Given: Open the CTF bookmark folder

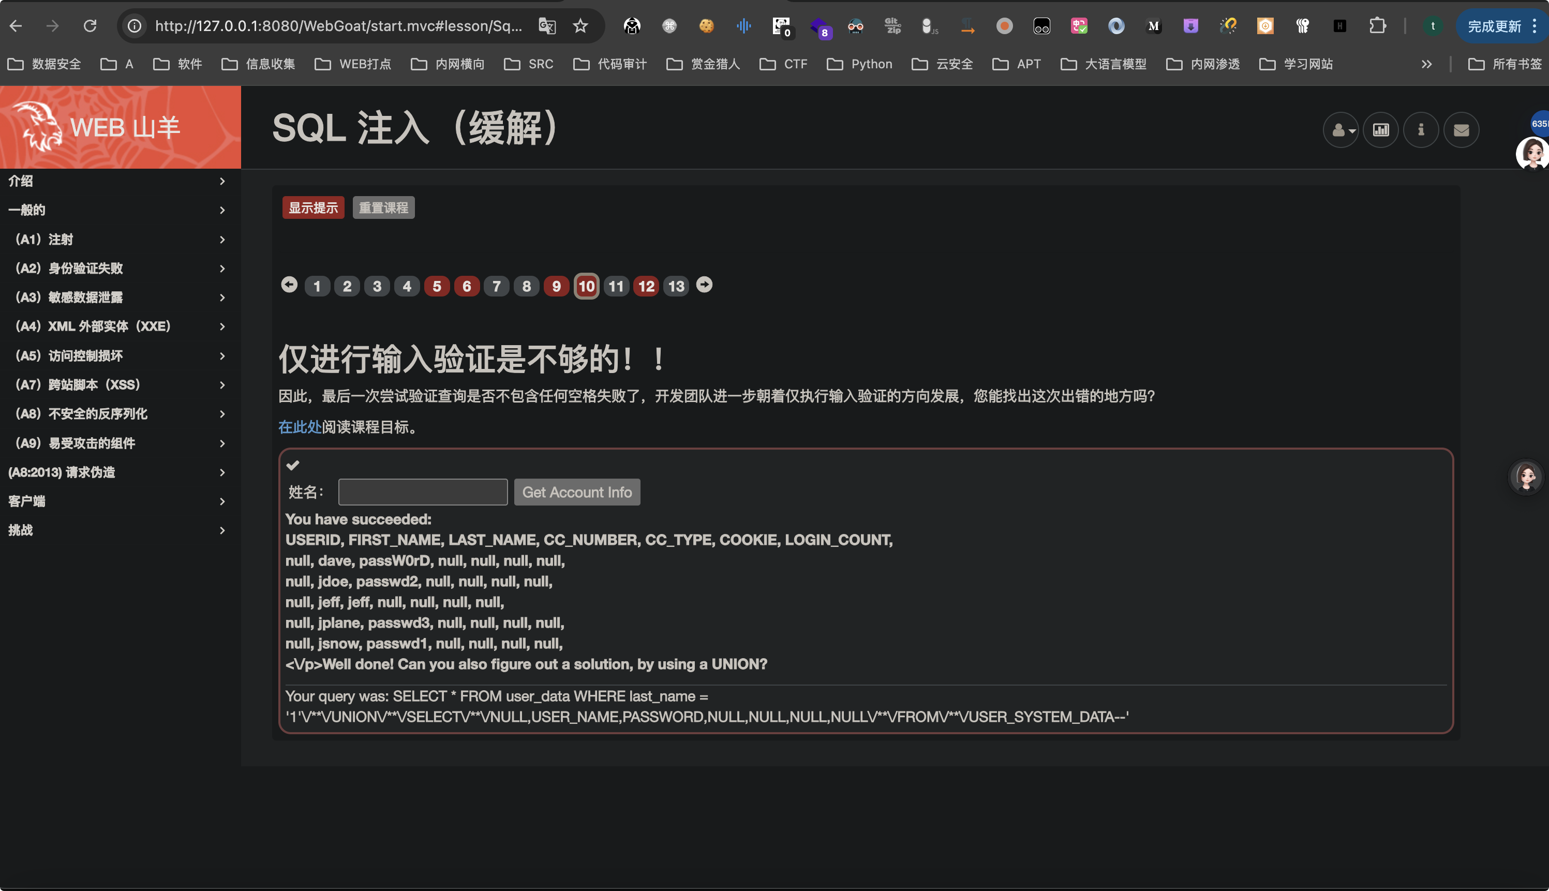Looking at the screenshot, I should 784,64.
